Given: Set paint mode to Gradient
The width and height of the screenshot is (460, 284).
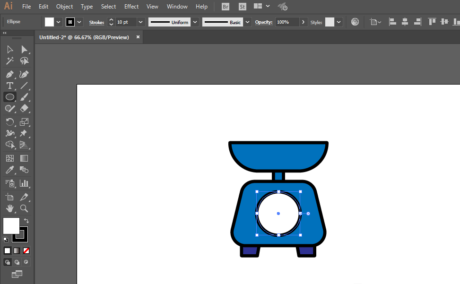Looking at the screenshot, I should coord(17,250).
